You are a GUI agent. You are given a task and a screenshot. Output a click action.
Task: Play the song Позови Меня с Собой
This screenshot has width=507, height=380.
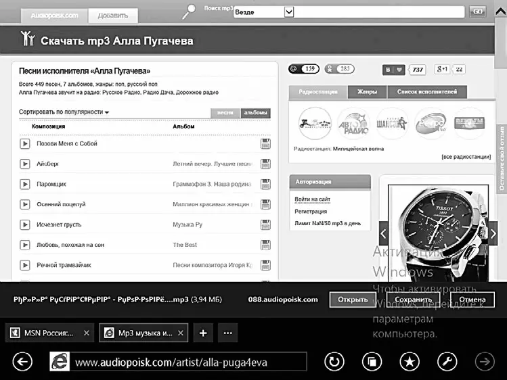[x=25, y=143]
